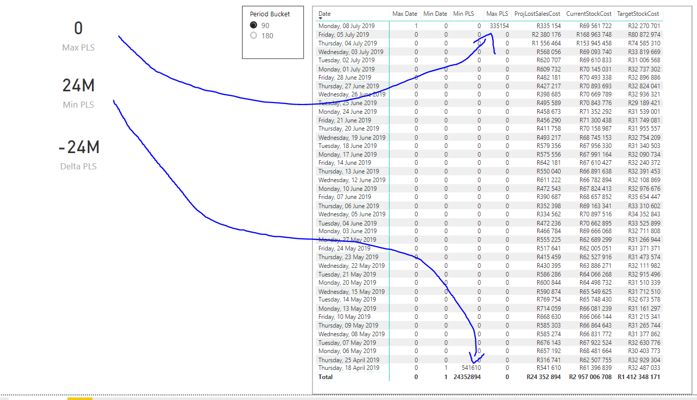Screen dimensions: 697x400
Task: Select the 90 Period Bucket option
Action: coord(254,26)
